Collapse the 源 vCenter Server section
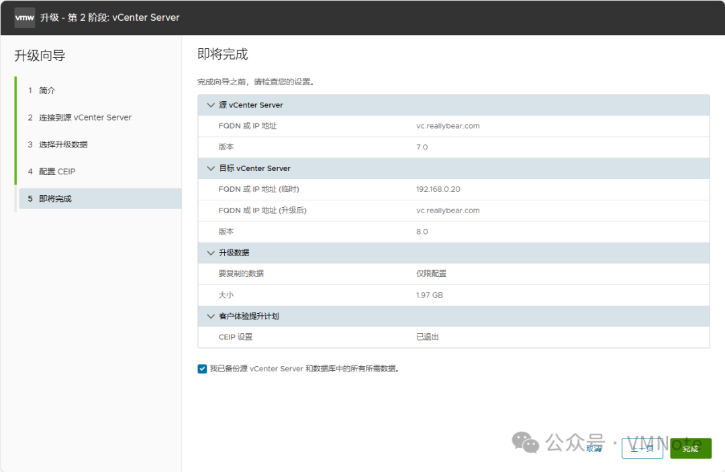The image size is (725, 472). 211,105
